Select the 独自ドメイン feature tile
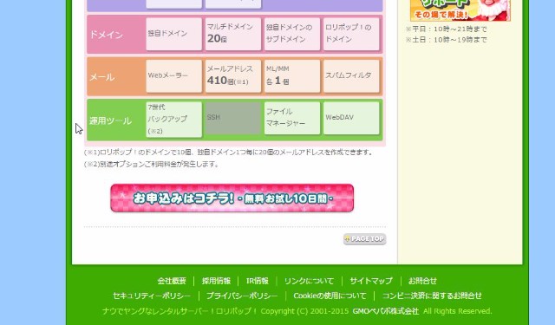Screen dimensions: 555x325 coord(173,34)
